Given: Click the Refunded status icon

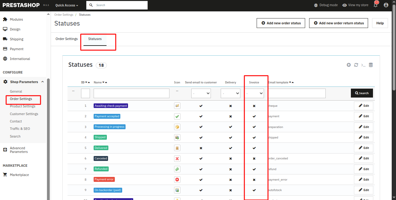Looking at the screenshot, I should click(177, 169).
